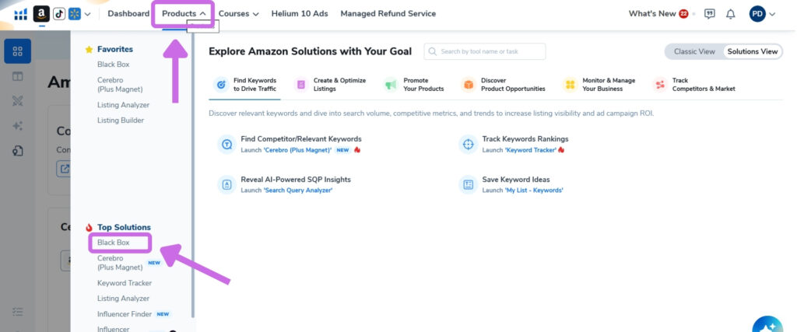
Task: Open the notifications bell
Action: [730, 14]
